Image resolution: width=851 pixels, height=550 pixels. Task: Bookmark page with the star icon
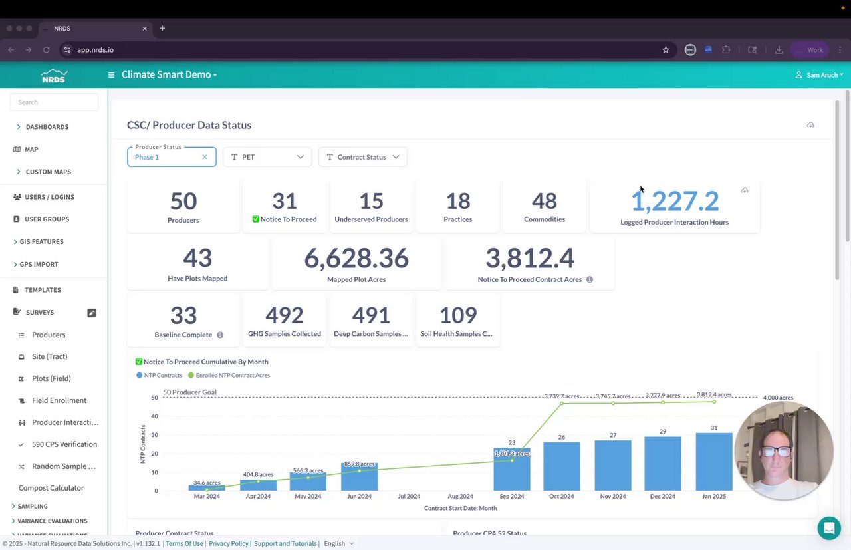click(666, 50)
